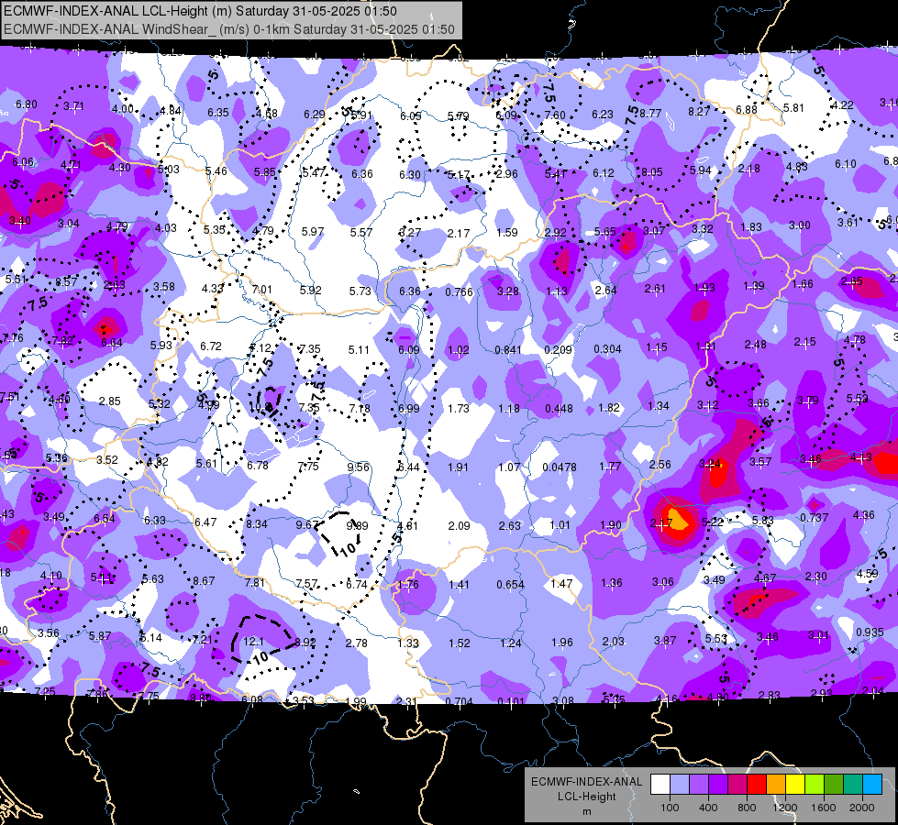This screenshot has width=898, height=825.
Task: Click the wind shear value 0.0478
Action: (x=560, y=467)
